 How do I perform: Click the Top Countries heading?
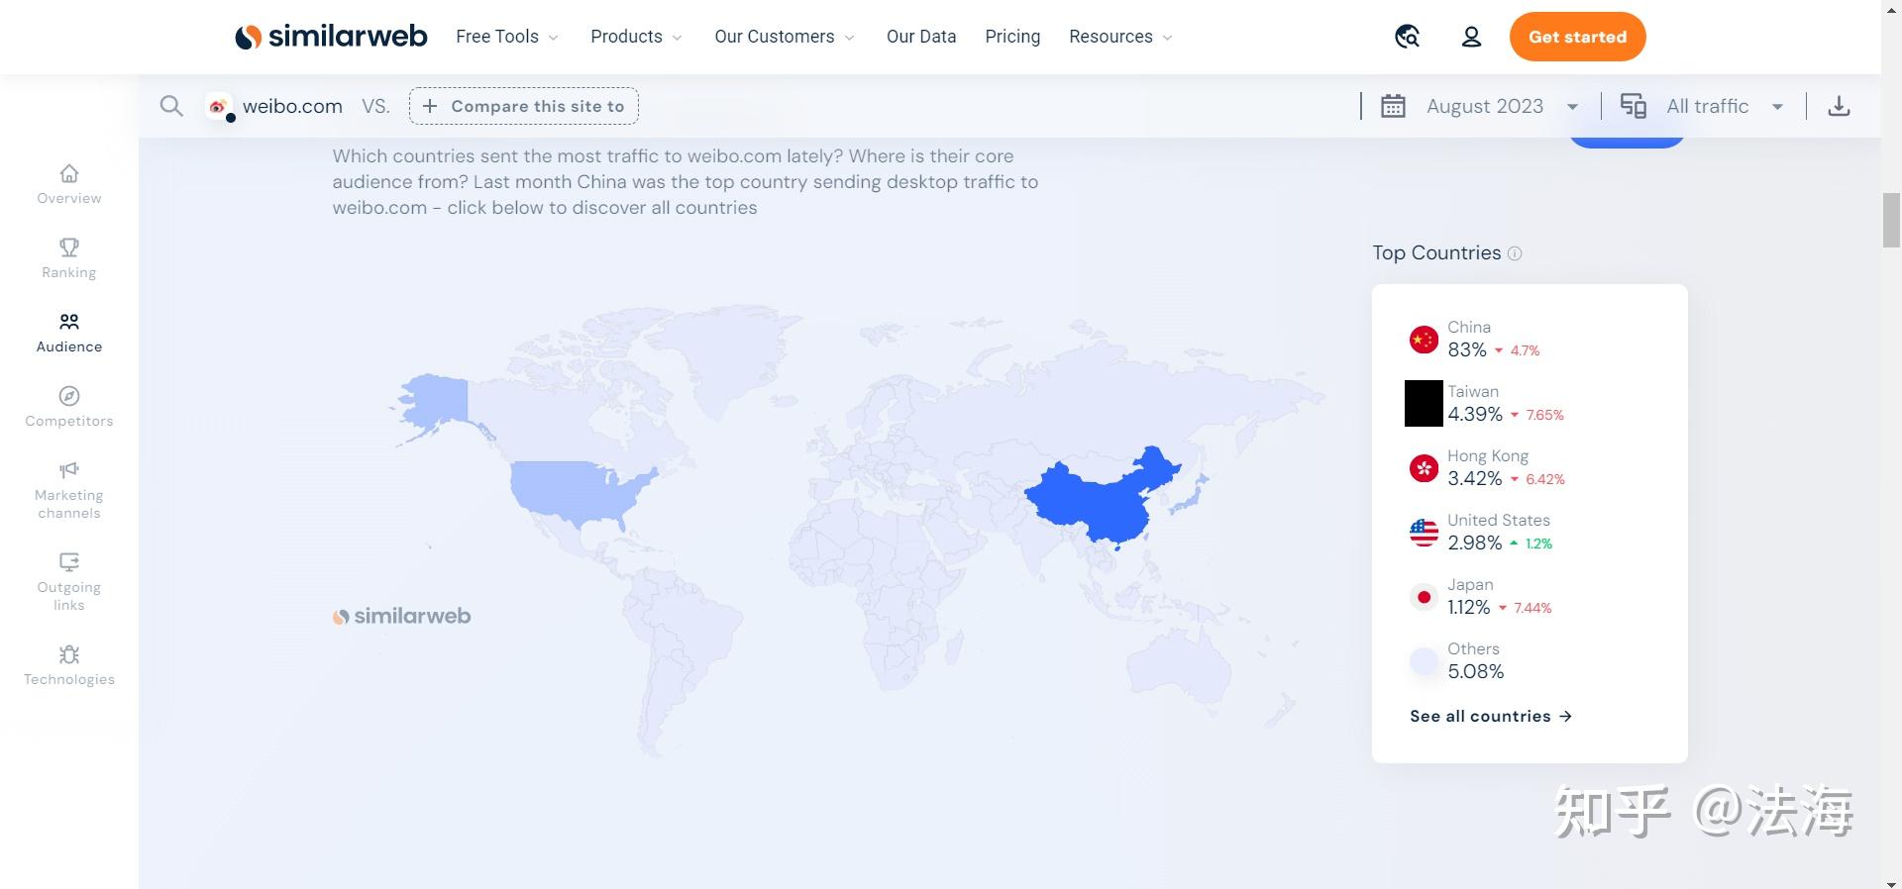pyautogui.click(x=1436, y=252)
